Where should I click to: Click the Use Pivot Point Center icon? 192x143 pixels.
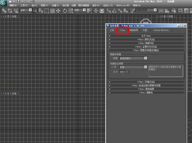pos(89,11)
